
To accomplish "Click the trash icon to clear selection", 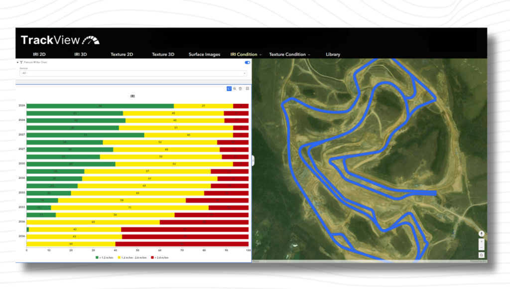I will coord(241,88).
